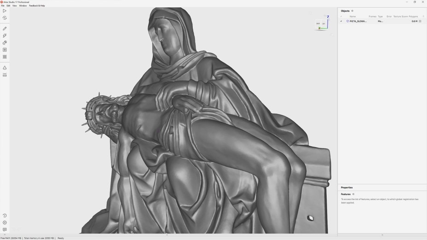Open the Features panel options gear

pos(353,194)
